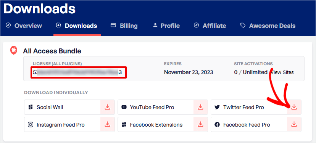Download YouTube Feed Pro plugin
The height and width of the screenshot is (143, 316).
tap(200, 107)
